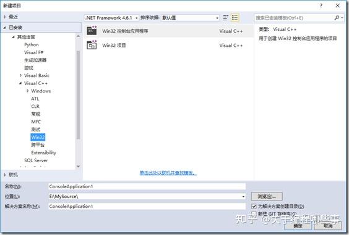Collapse the 已安装 section

(5, 28)
